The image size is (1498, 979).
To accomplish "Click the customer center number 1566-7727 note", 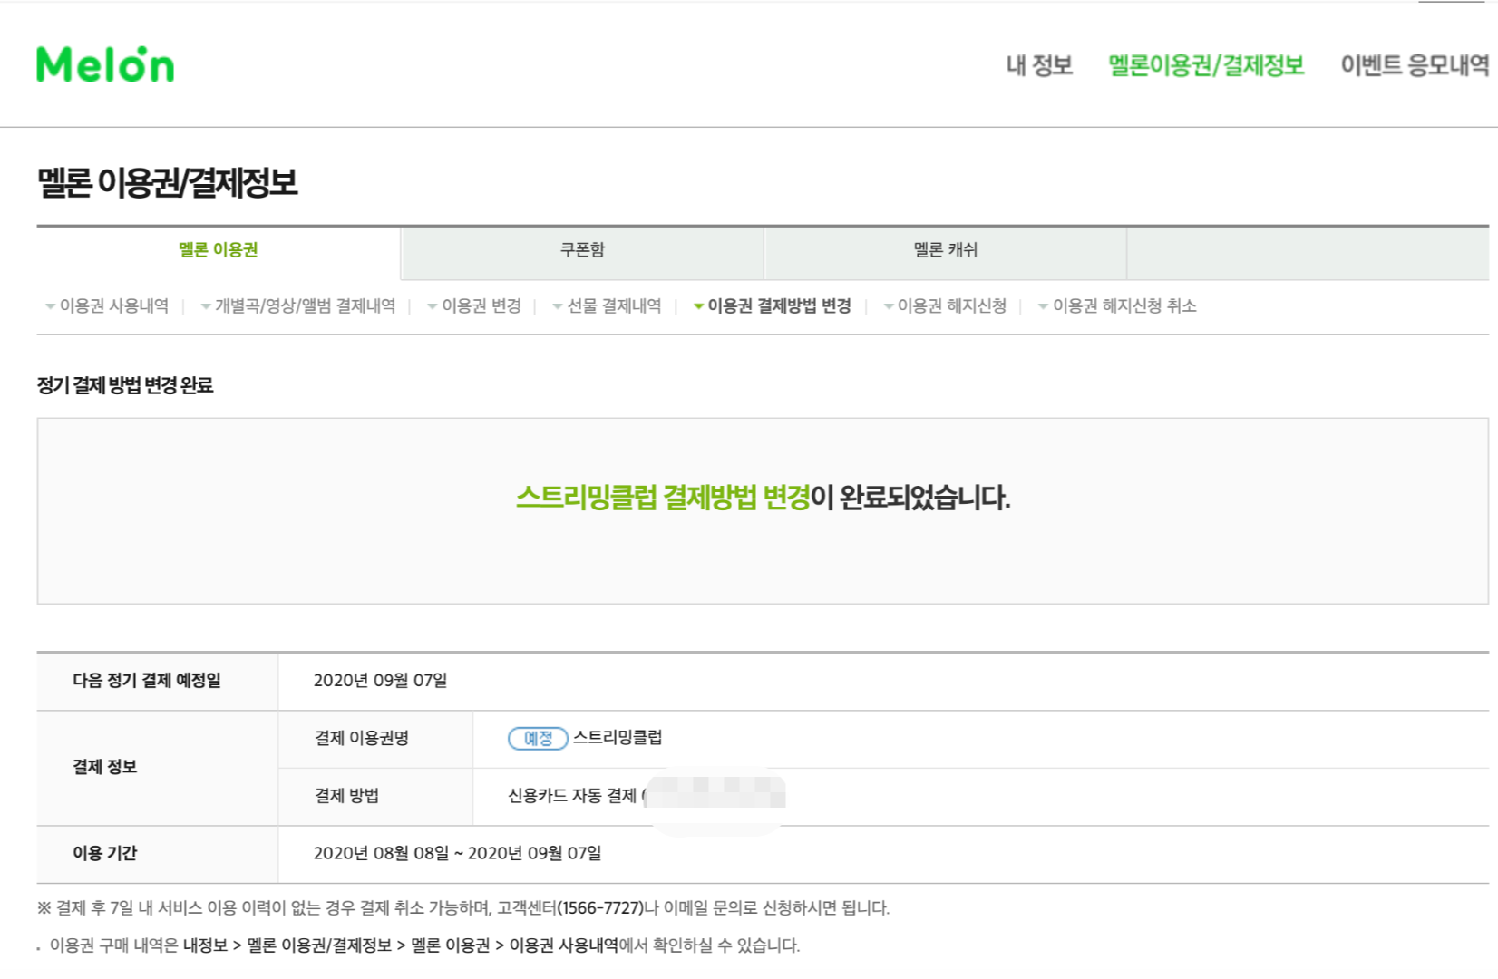I will coord(463,908).
